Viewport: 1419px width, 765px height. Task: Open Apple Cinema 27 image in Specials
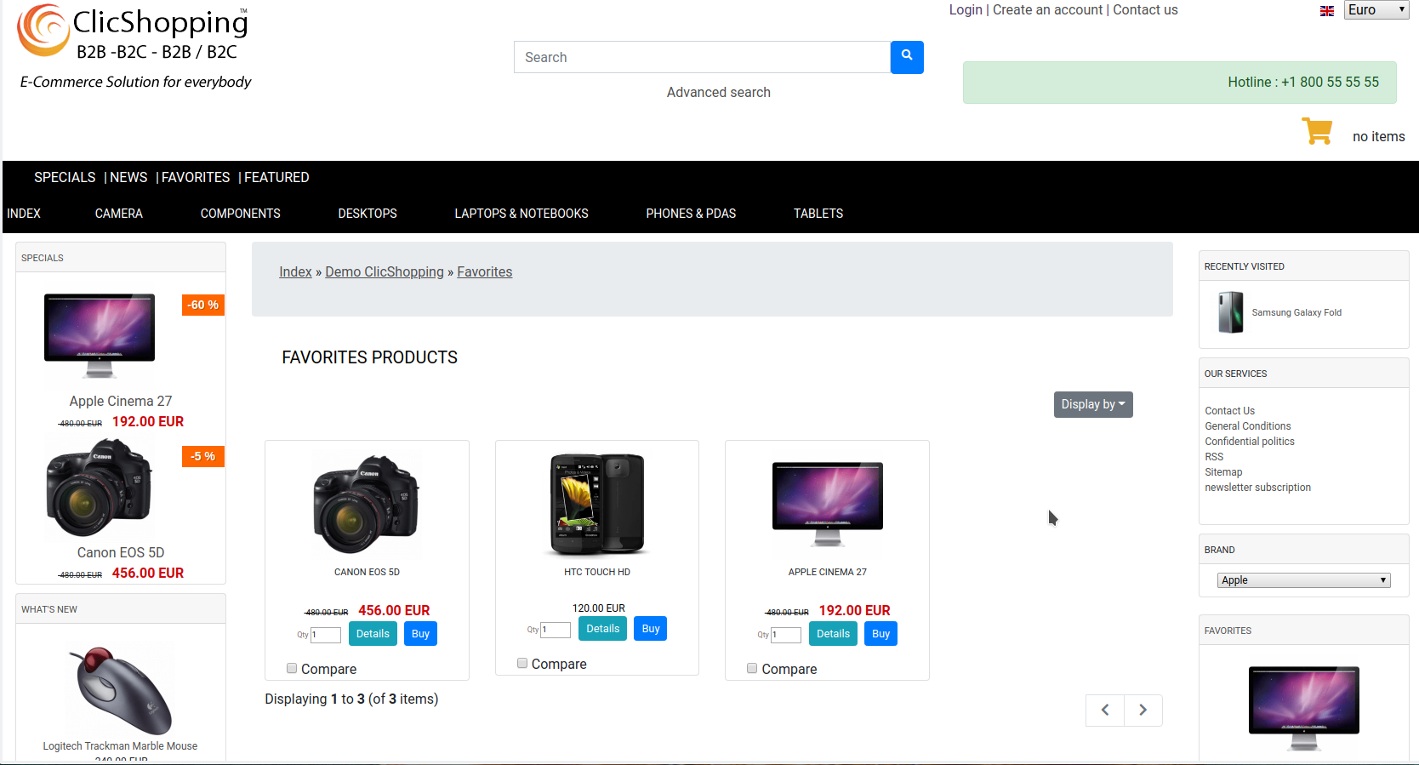point(100,335)
